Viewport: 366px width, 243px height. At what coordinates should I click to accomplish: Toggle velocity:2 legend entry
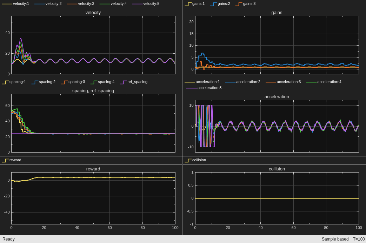[x=48, y=4]
